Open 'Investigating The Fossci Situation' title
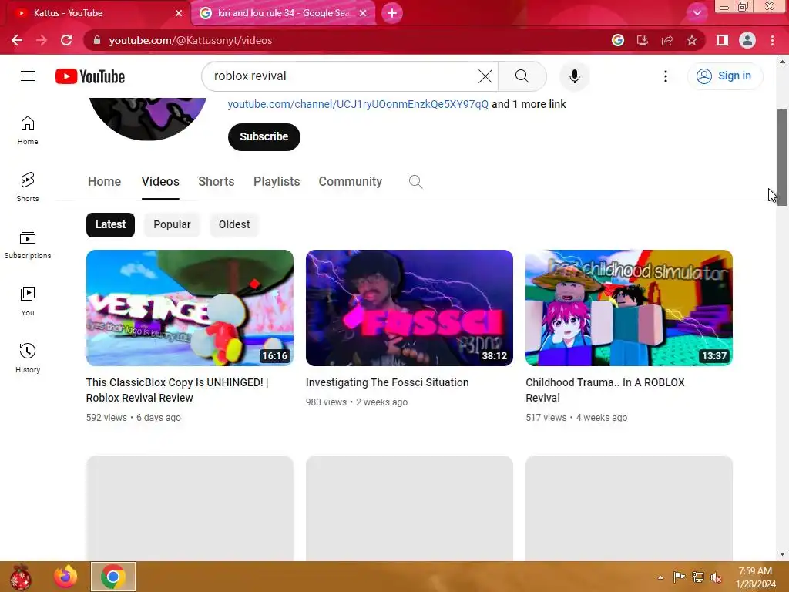The width and height of the screenshot is (789, 592). [387, 382]
